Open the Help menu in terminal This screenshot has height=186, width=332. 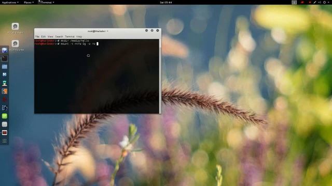pos(79,37)
